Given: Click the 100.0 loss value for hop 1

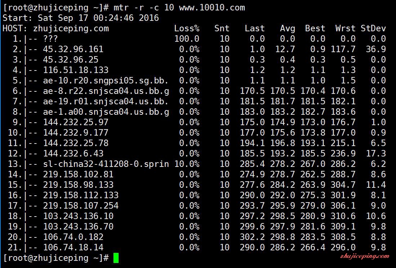Looking at the screenshot, I should (187, 39).
